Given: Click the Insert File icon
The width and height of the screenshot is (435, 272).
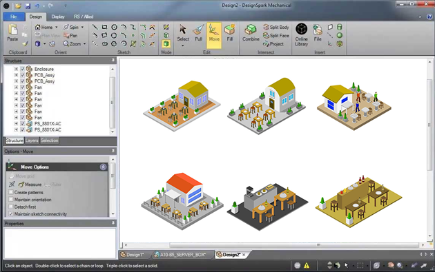Looking at the screenshot, I should pyautogui.click(x=318, y=33).
